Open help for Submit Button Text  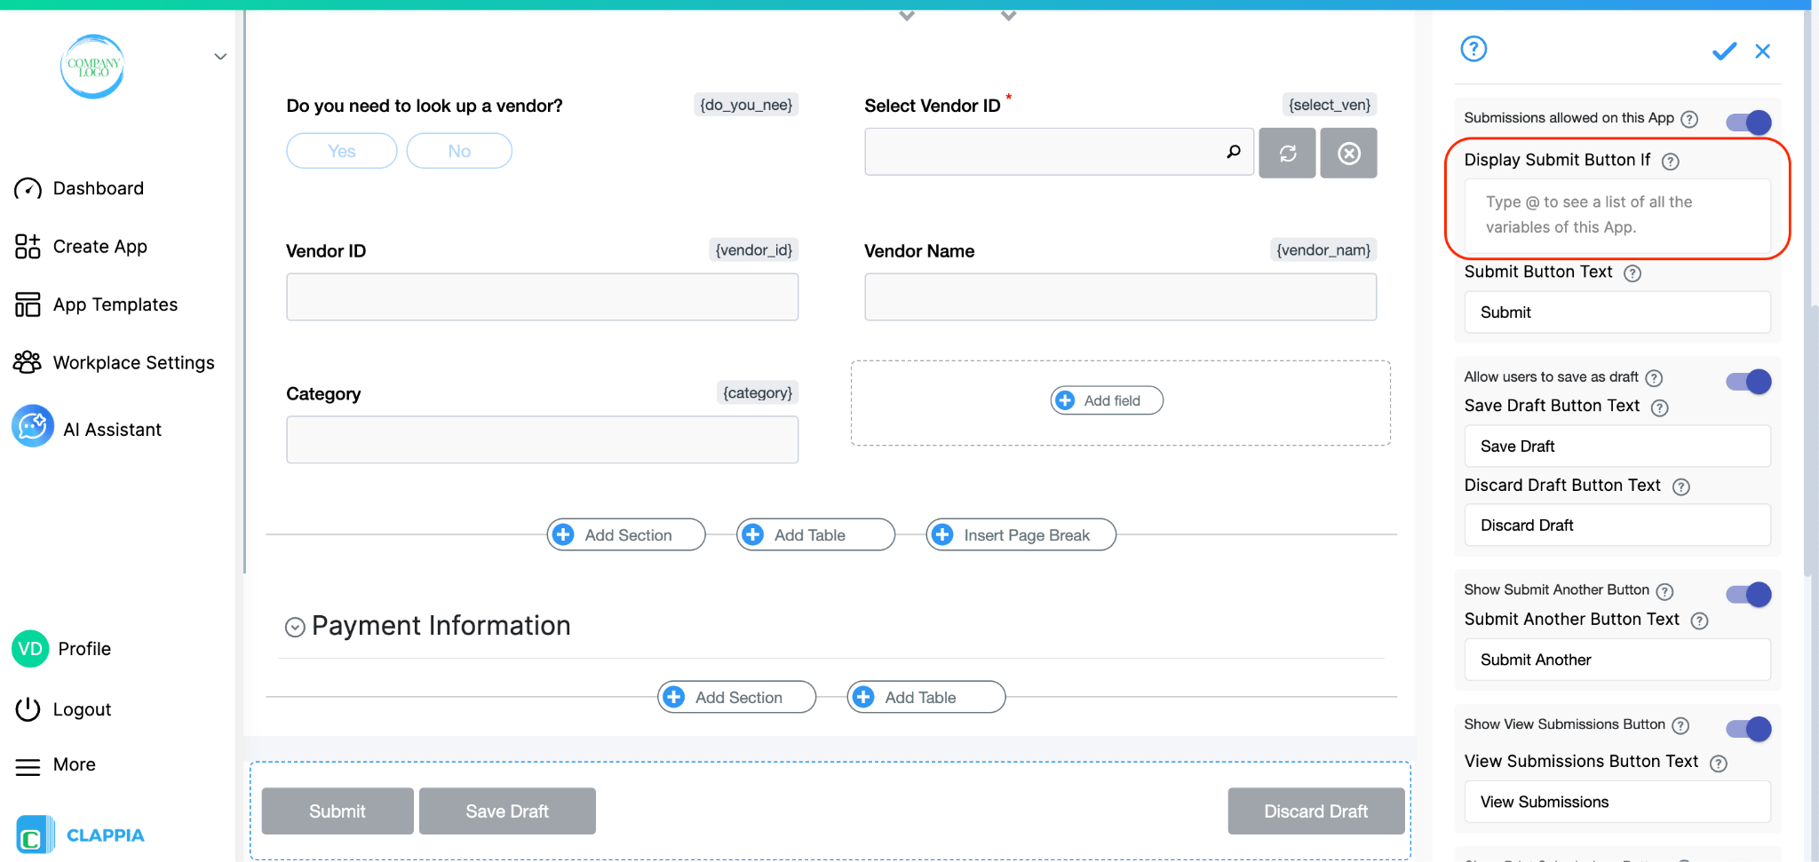point(1632,273)
